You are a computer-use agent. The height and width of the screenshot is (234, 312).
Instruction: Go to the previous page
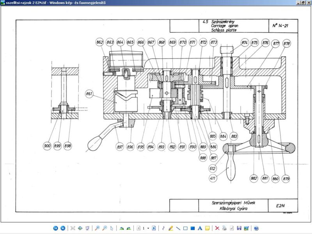(138, 228)
